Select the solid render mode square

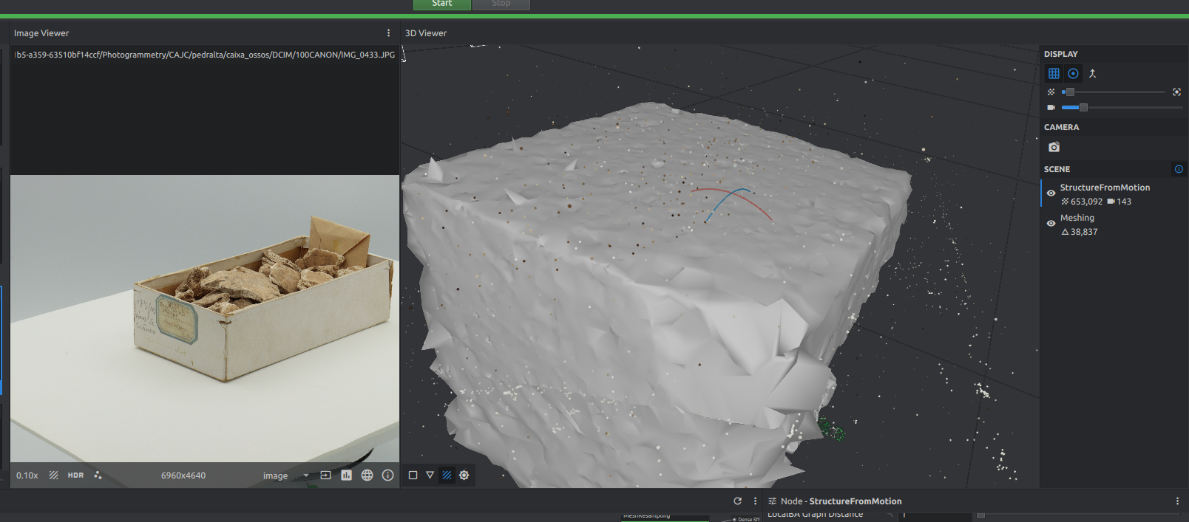pos(413,475)
